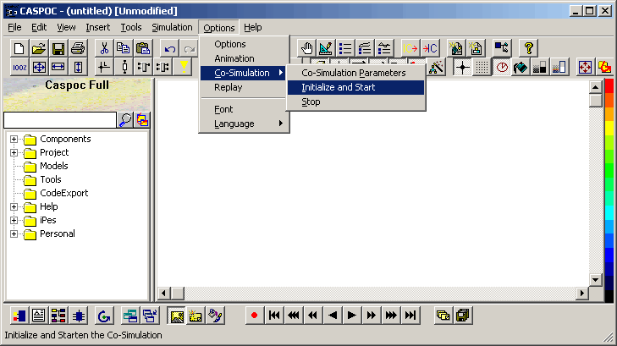Image resolution: width=617 pixels, height=346 pixels.
Task: Open the Simulation menu
Action: pyautogui.click(x=172, y=27)
